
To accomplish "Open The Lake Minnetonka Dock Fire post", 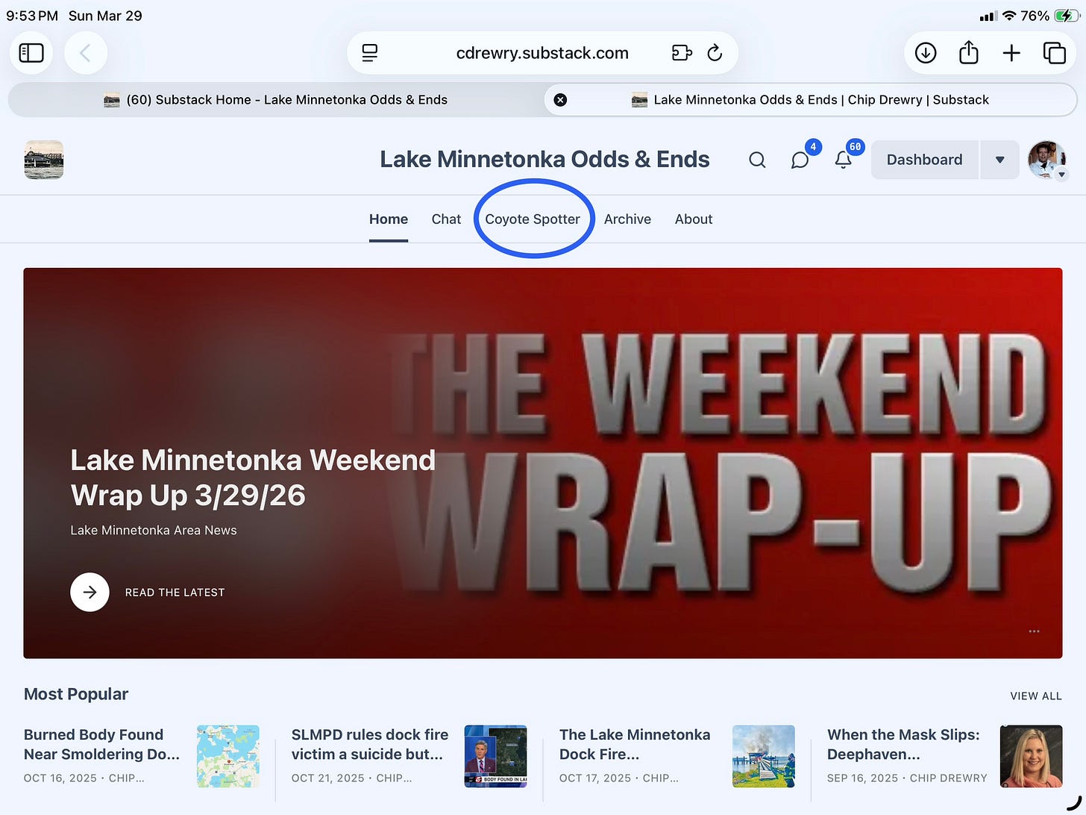I will 635,744.
